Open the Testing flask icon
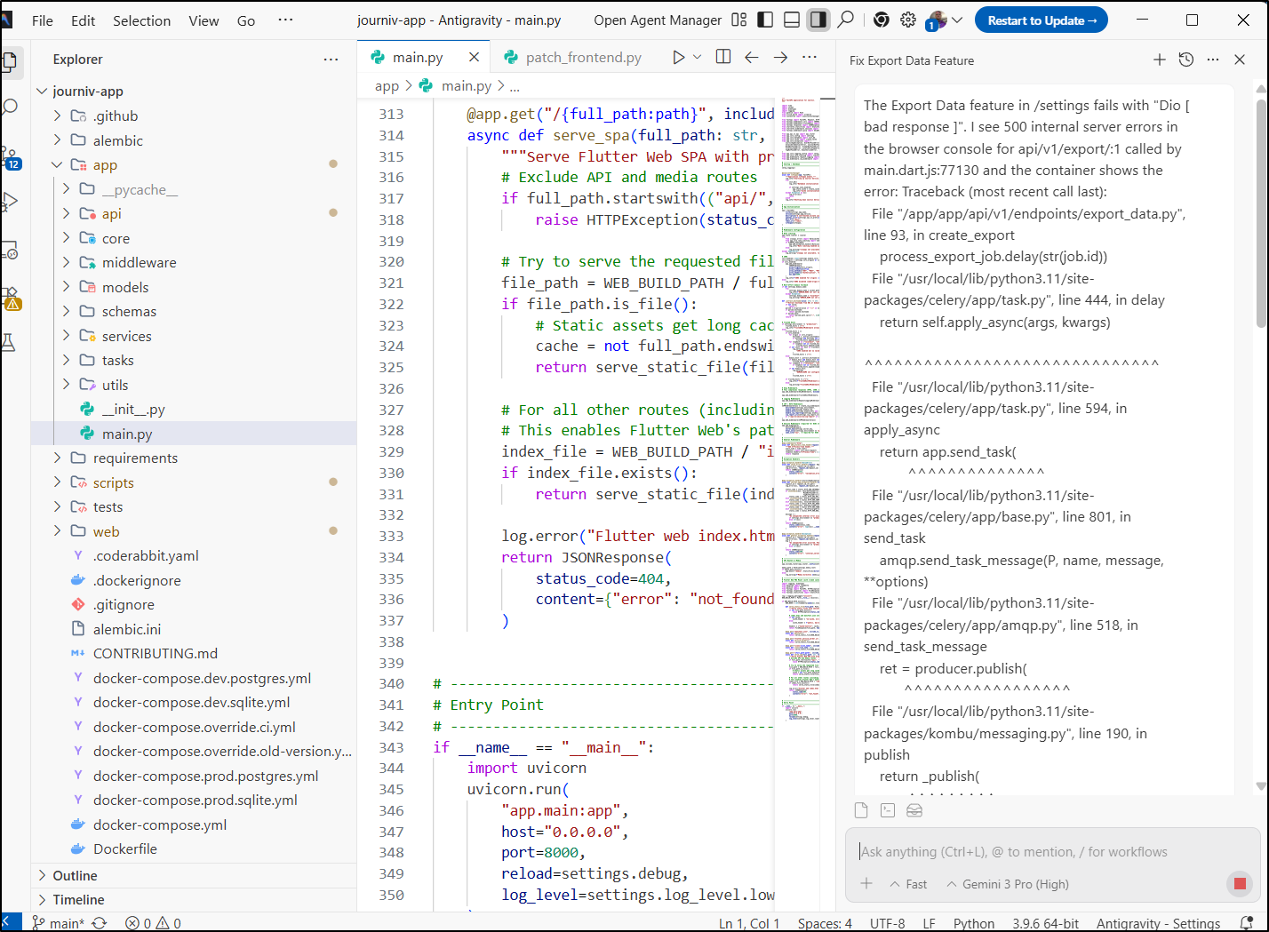Image resolution: width=1269 pixels, height=932 pixels. coord(10,342)
